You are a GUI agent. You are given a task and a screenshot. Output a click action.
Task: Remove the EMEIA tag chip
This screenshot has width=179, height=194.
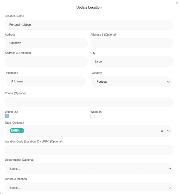[x=22, y=131]
